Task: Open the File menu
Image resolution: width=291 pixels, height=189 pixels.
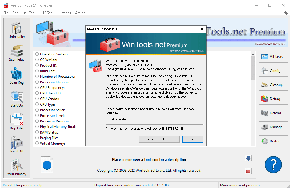Action: (x=6, y=13)
